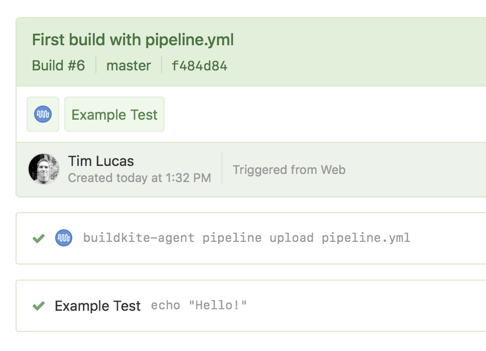Click the green checkmark on the pipeline upload step
Screen dimensions: 486x351
pyautogui.click(x=38, y=237)
